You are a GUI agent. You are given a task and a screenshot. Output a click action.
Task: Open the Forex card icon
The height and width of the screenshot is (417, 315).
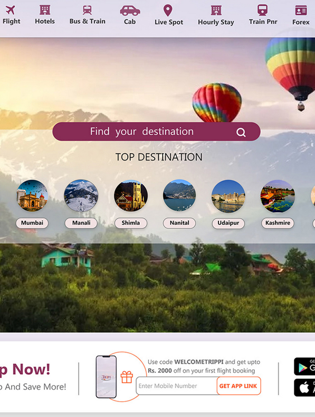301,11
